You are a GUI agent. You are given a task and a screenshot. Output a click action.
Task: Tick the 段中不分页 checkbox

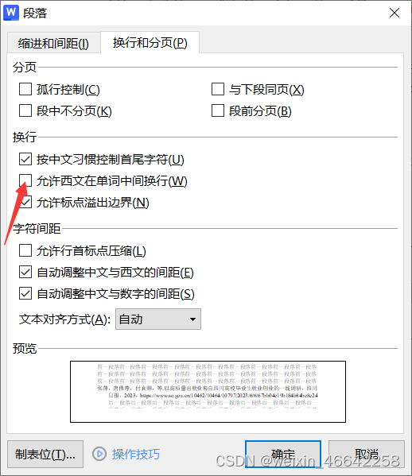pos(25,110)
